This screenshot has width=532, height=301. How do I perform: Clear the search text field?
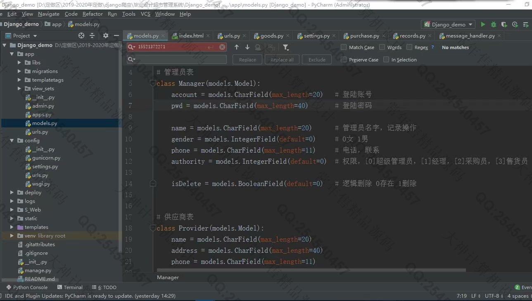click(x=222, y=47)
